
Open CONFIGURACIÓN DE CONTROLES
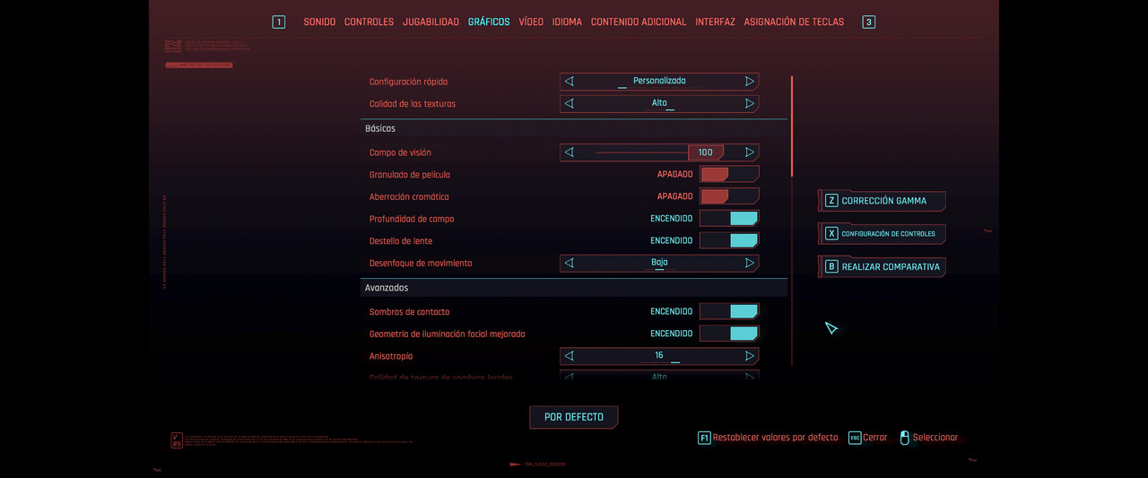coord(883,233)
